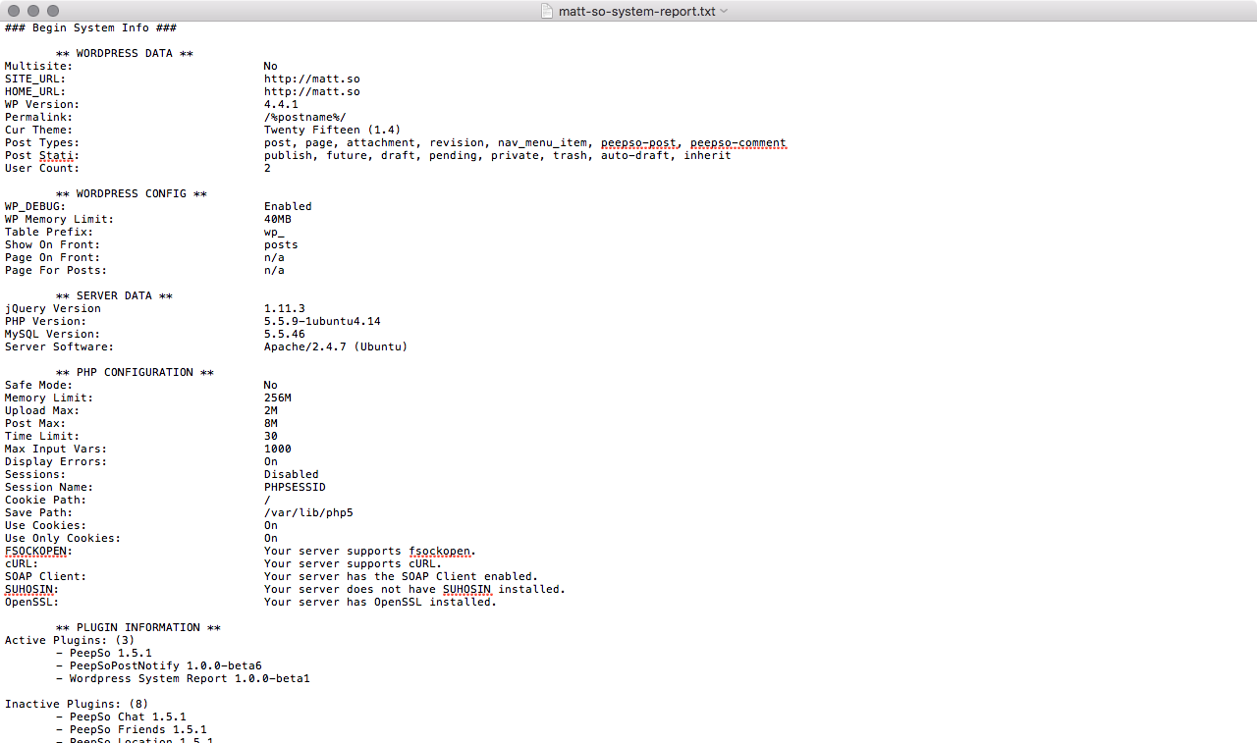Click Save Path value /var/lib/php5
Image resolution: width=1257 pixels, height=743 pixels.
pyautogui.click(x=308, y=512)
